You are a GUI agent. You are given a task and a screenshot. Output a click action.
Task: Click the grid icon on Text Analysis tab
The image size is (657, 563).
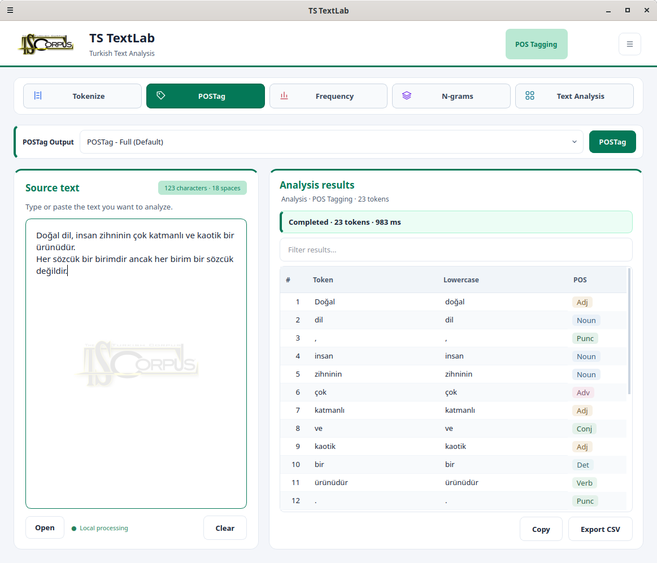[530, 96]
